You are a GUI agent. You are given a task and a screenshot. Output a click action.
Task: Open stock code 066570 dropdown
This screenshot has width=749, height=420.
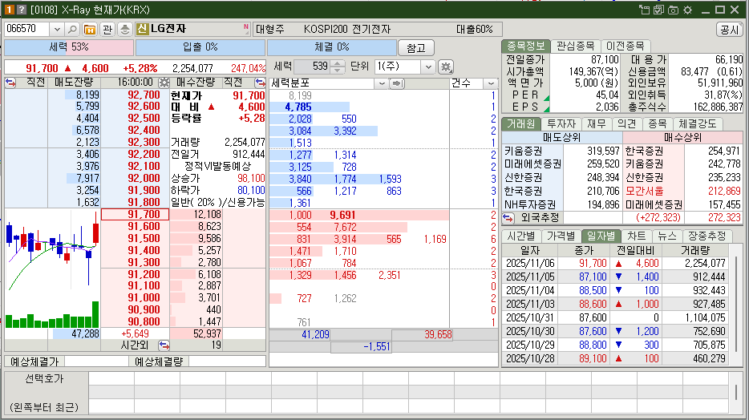click(x=57, y=29)
